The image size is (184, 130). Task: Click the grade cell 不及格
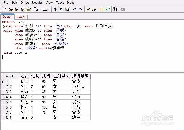(x=81, y=86)
